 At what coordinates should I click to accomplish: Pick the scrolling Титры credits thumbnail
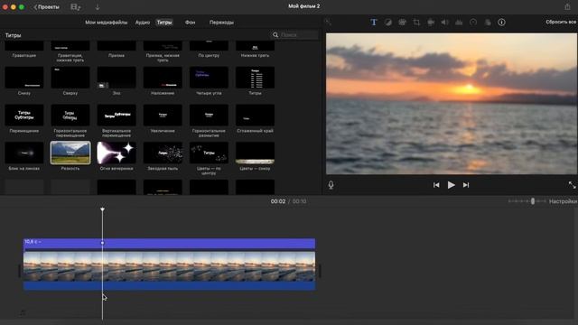pyautogui.click(x=255, y=78)
